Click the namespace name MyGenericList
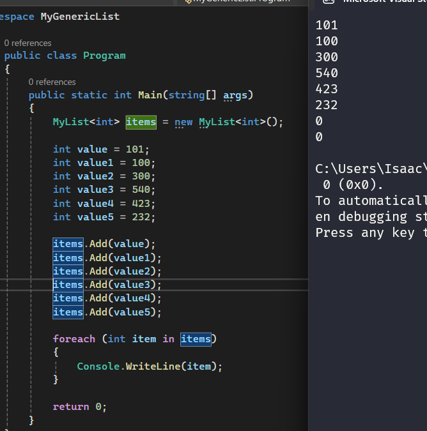 pos(80,17)
